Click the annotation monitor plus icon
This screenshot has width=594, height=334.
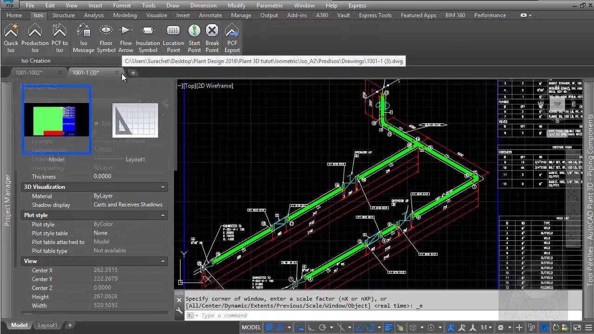519,327
